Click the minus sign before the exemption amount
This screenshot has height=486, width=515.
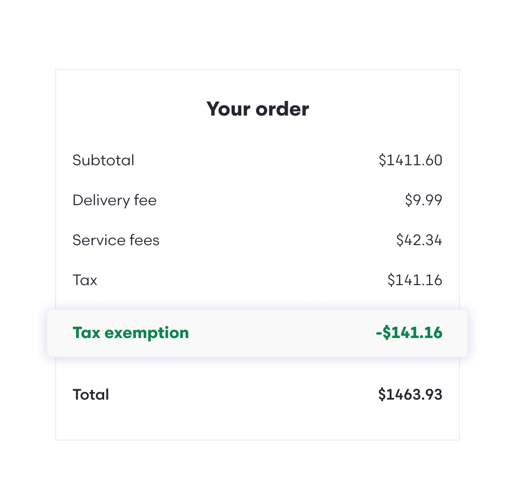tap(379, 333)
